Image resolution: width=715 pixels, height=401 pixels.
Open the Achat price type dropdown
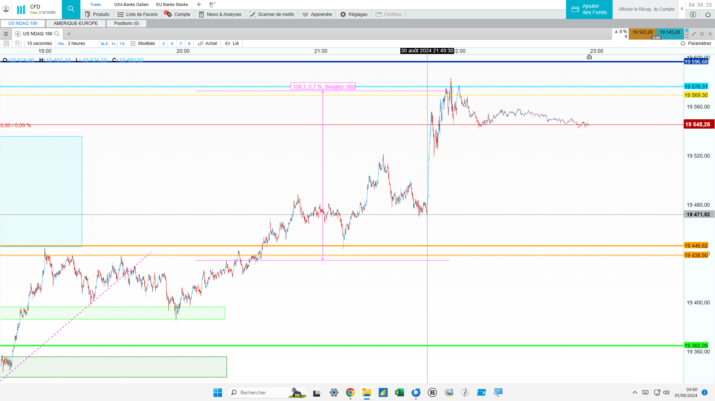pos(207,43)
